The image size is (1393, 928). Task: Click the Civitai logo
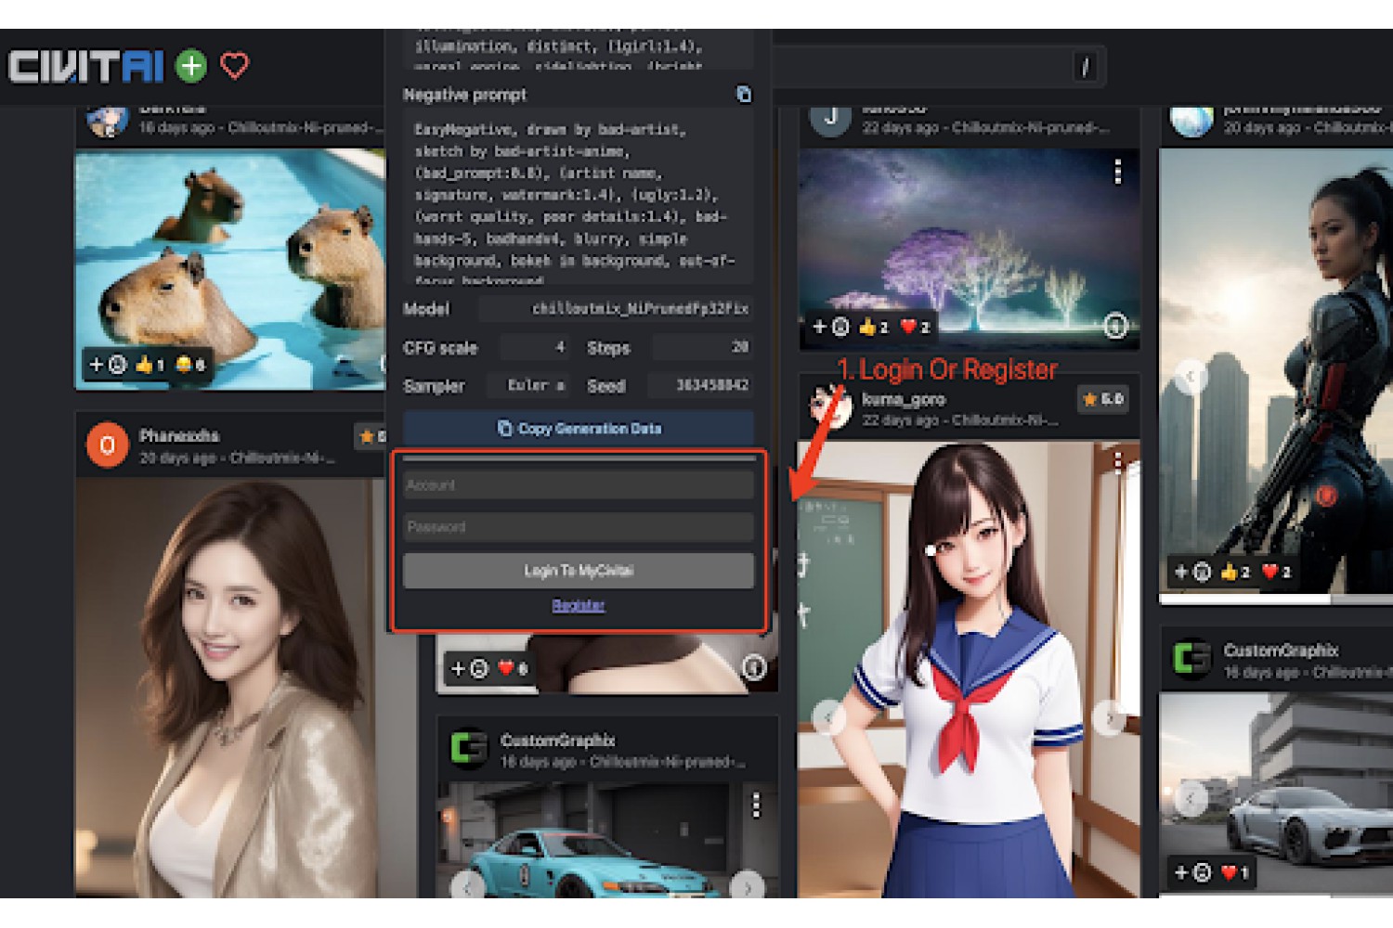point(86,67)
